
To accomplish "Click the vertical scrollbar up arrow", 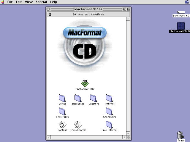I will pyautogui.click(x=128, y=19).
